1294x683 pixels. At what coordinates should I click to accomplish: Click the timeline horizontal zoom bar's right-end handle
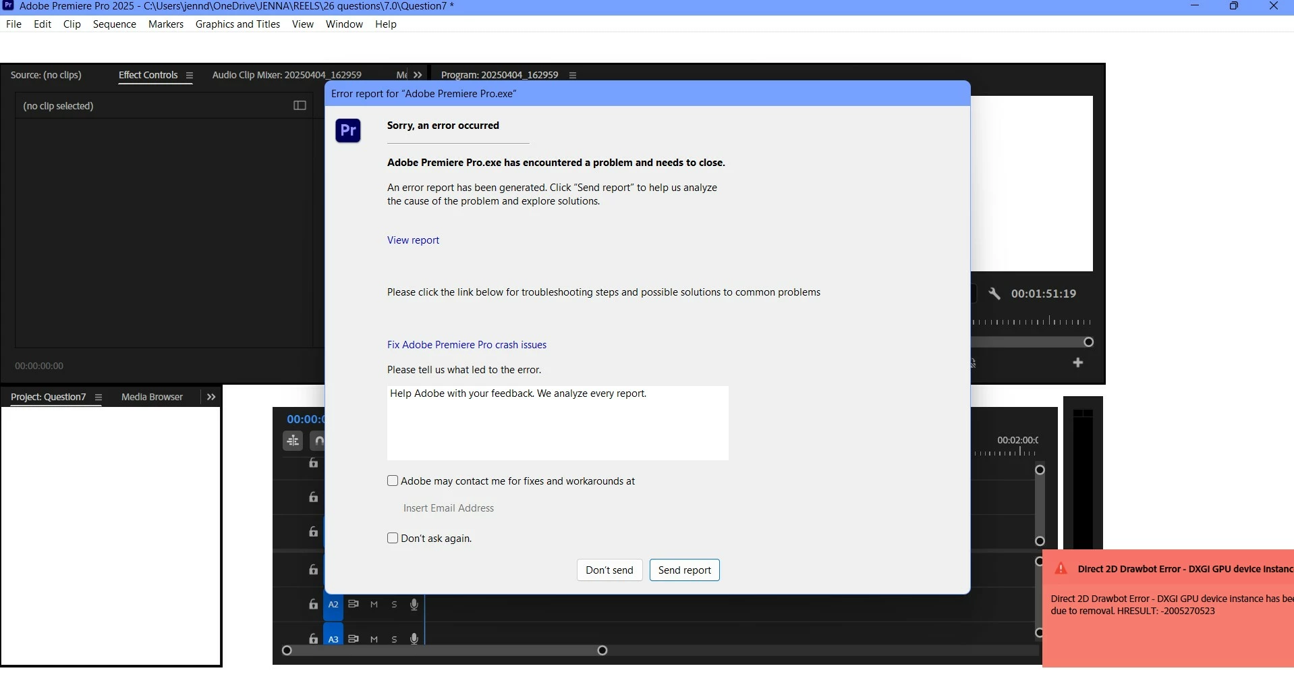click(x=602, y=651)
